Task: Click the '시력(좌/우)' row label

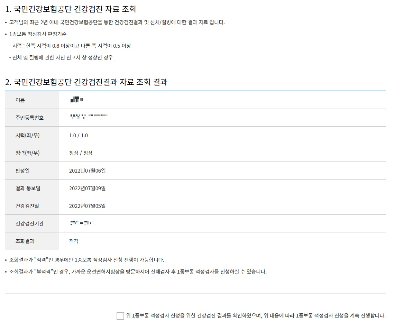Action: click(27, 135)
